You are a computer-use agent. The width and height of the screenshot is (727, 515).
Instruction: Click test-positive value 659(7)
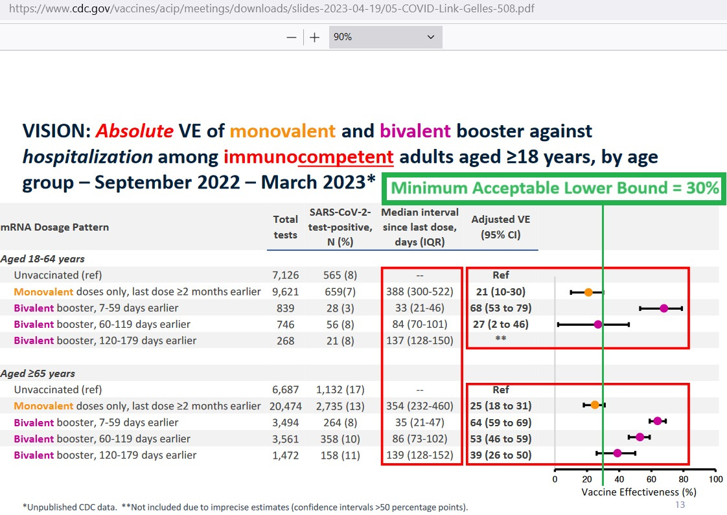(x=340, y=292)
